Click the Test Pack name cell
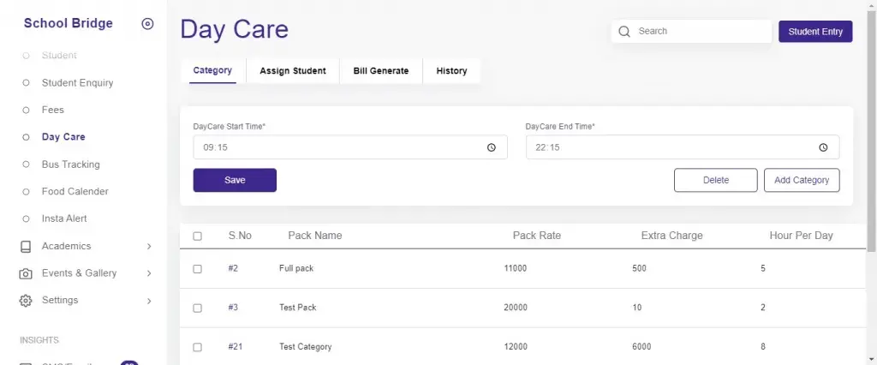This screenshot has width=877, height=365. coord(297,308)
